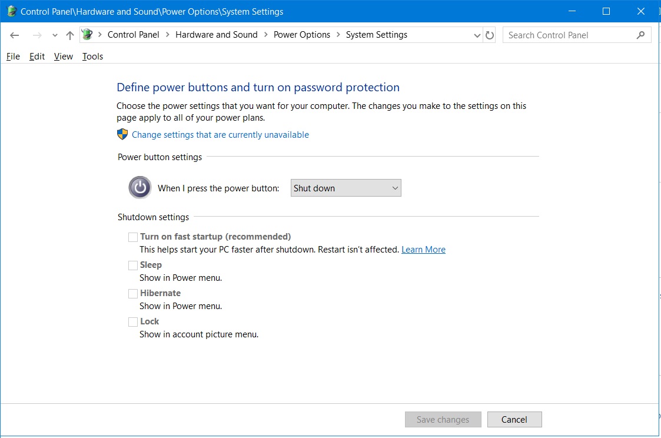Image resolution: width=661 pixels, height=438 pixels.
Task: Click the 'Power button settings' heading
Action: [160, 157]
